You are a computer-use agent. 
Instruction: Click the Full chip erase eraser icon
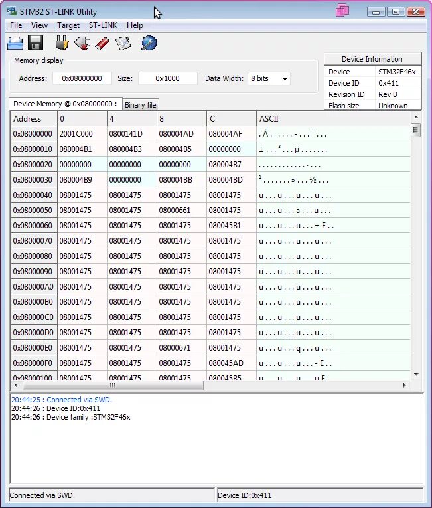tap(102, 43)
